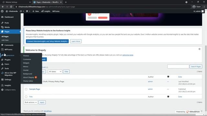Select Themes in Appearance flyout
Image resolution: width=207 pixels, height=116 pixels.
pos(26,56)
